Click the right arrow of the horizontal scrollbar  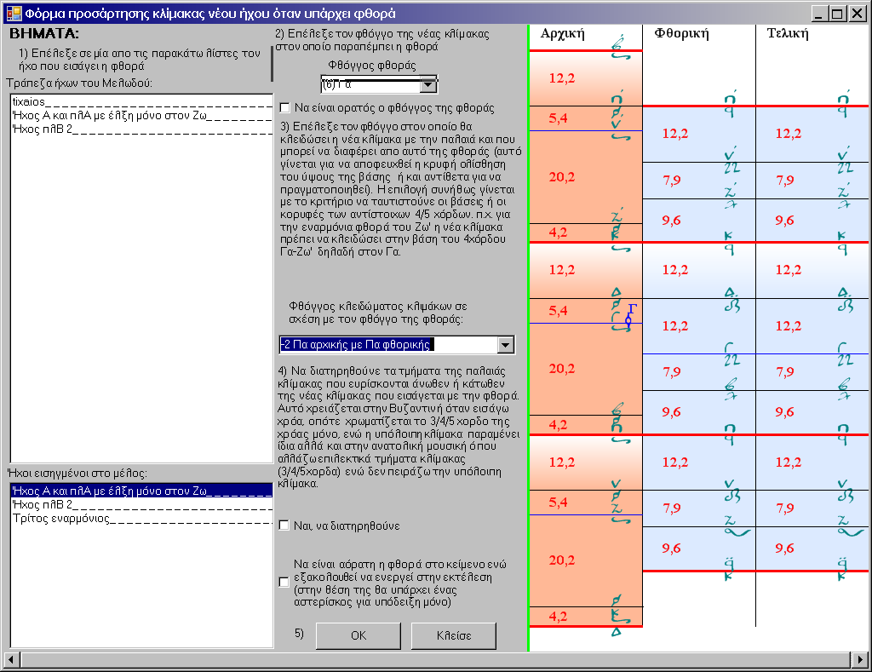point(863,660)
